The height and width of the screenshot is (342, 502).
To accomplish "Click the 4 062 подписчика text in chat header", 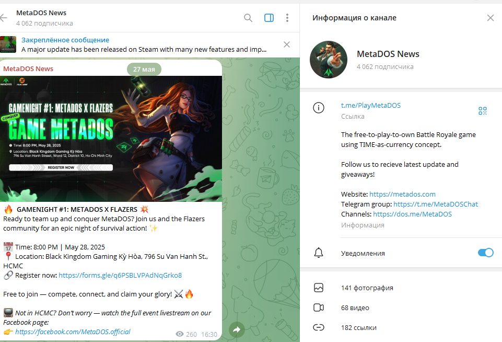I will [x=44, y=24].
